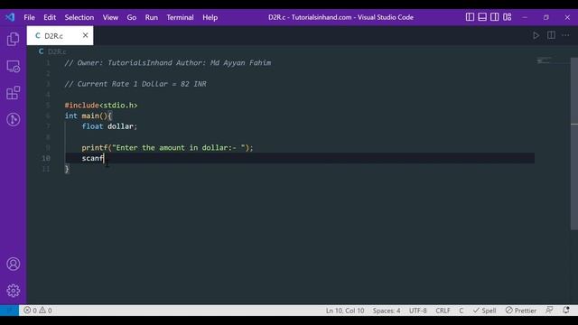The width and height of the screenshot is (578, 325).
Task: Open the Extensions view
Action: (13, 93)
